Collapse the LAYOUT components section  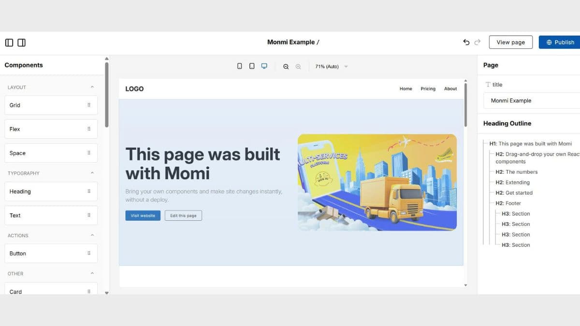tap(92, 87)
